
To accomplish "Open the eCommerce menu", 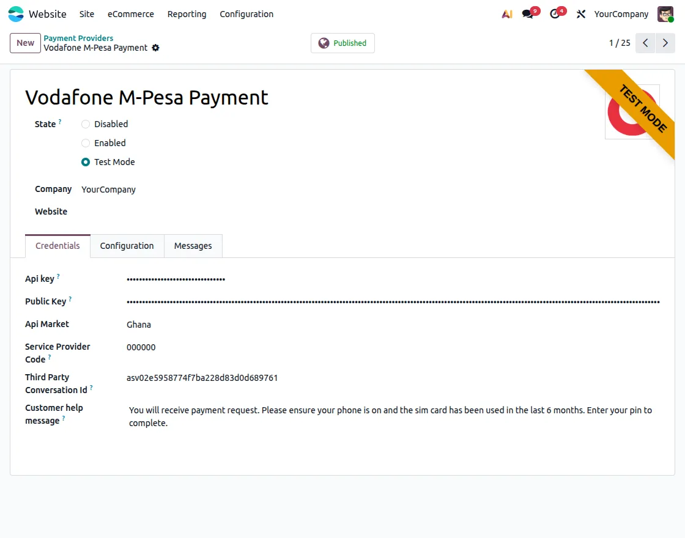I will (131, 14).
